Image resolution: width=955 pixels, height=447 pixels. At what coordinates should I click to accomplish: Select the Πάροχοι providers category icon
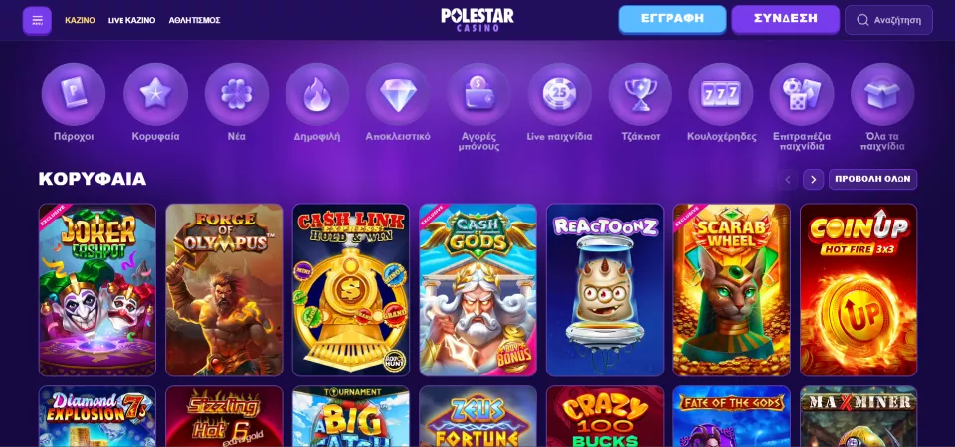(x=73, y=94)
